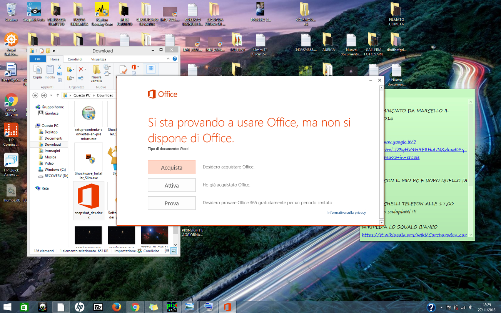Select Shockwave_Installer_Slim.exe file
The image size is (501, 313).
[x=89, y=161]
